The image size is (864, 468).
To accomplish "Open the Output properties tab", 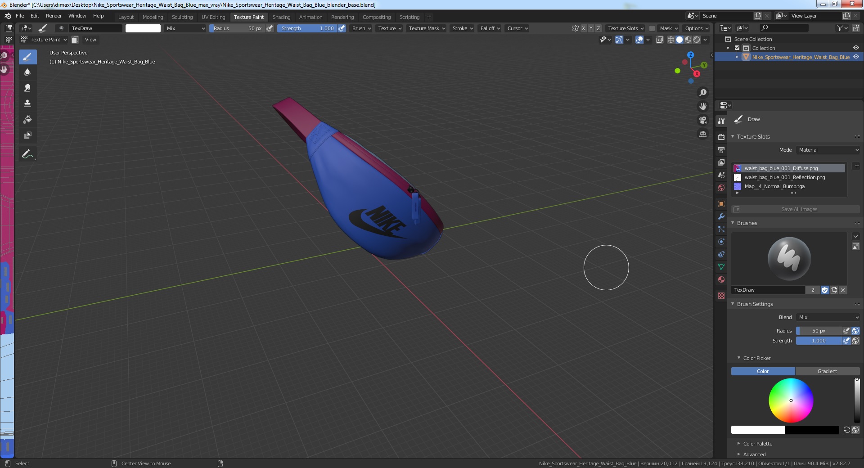I will click(721, 149).
